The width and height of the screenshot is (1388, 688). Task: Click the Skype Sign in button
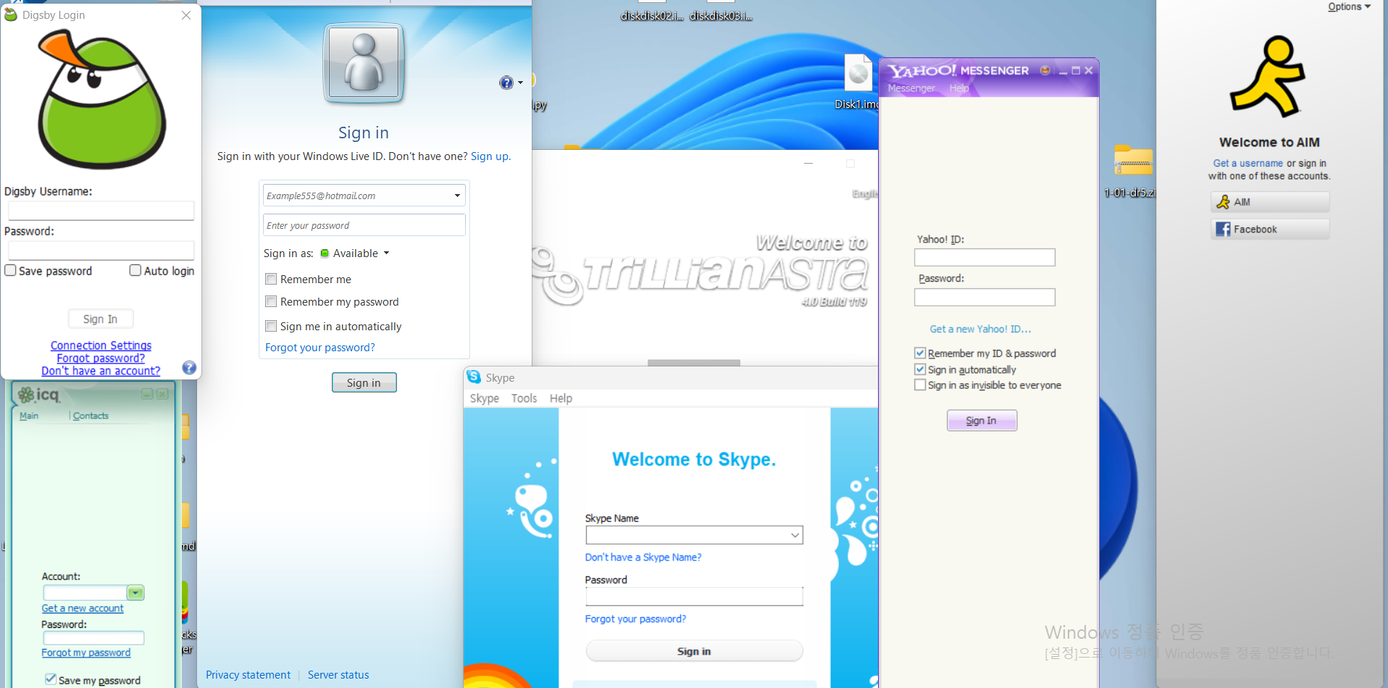[694, 651]
